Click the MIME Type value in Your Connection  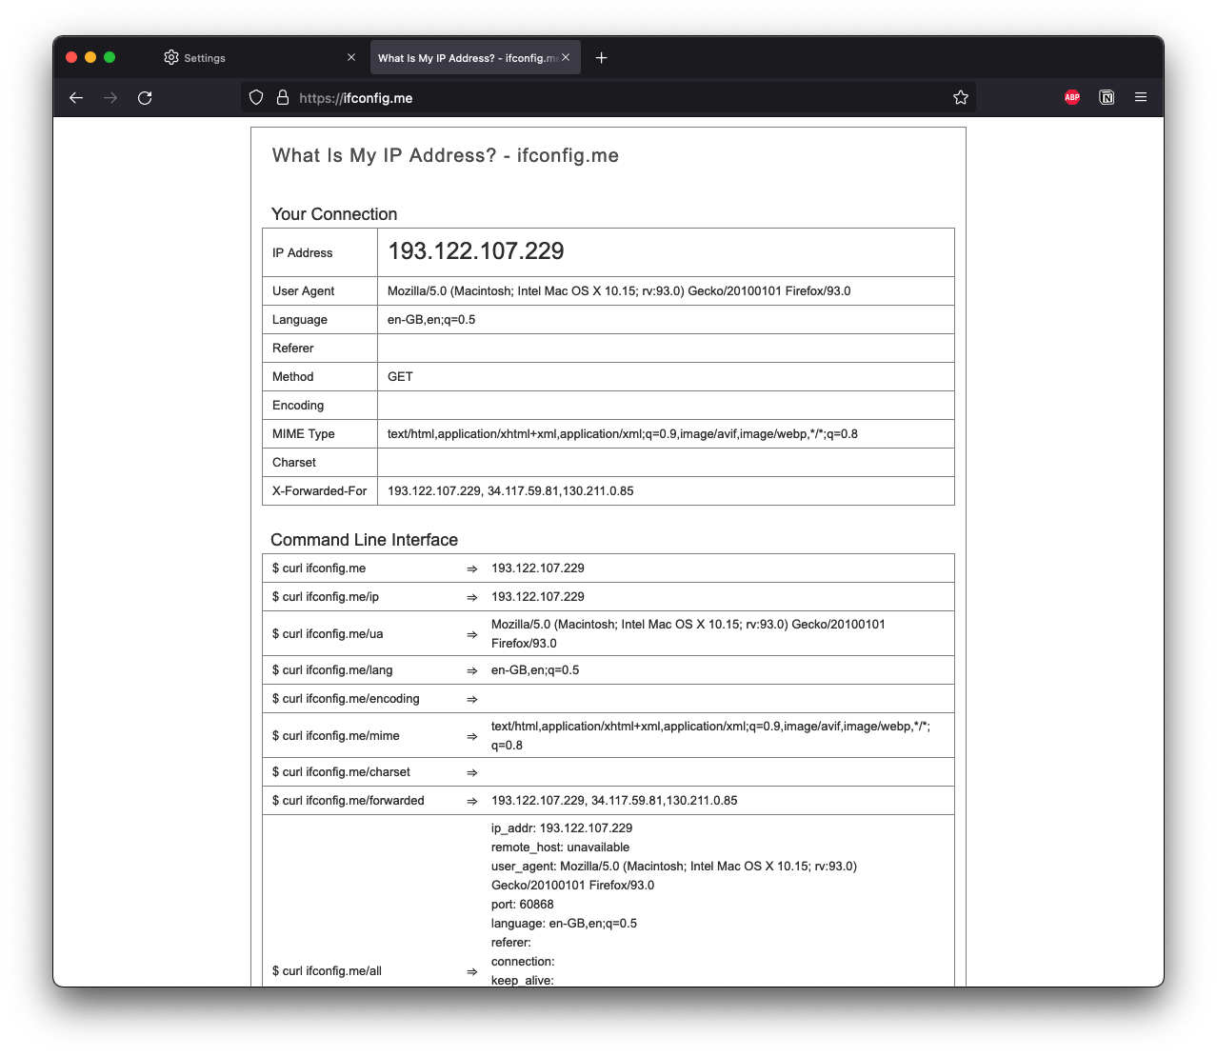(x=623, y=434)
